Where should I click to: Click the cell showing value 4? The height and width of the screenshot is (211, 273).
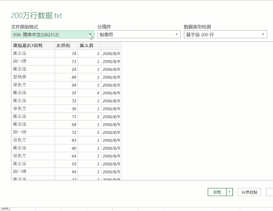[x=89, y=92]
